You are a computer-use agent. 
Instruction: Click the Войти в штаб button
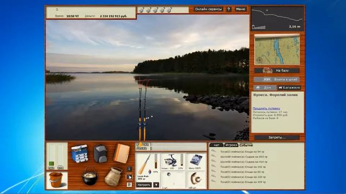[277, 79]
